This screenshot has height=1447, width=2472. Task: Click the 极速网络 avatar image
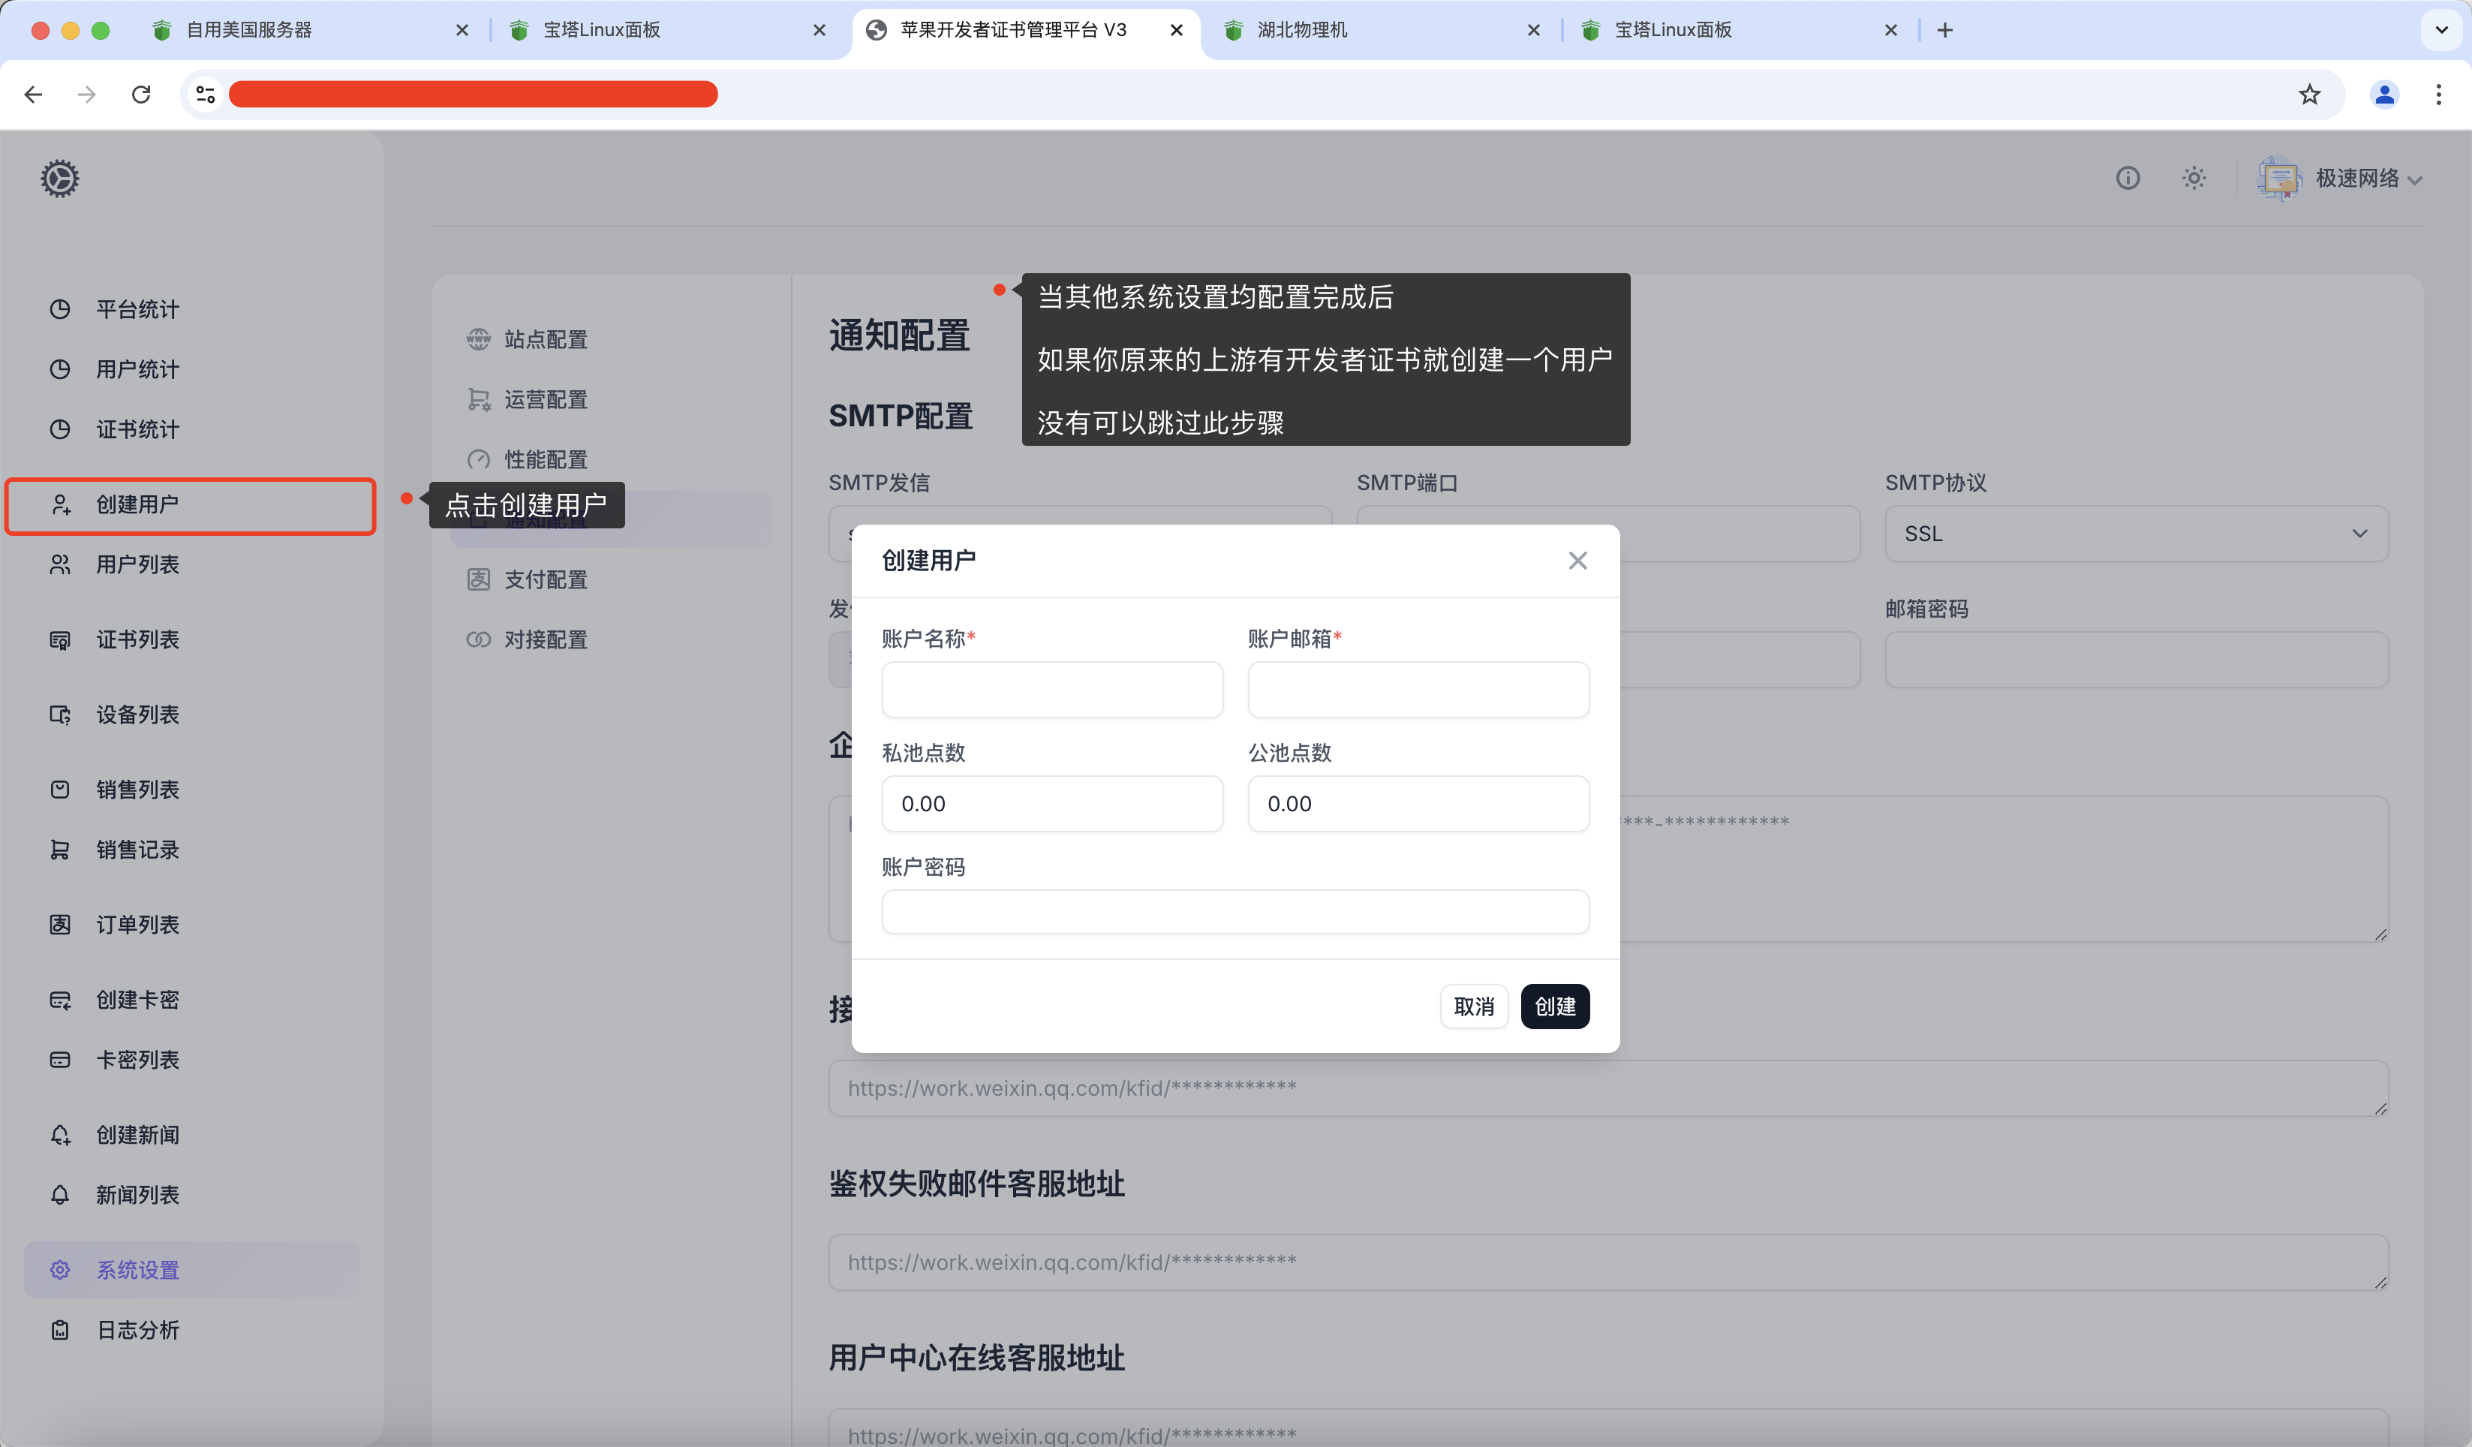[2280, 178]
